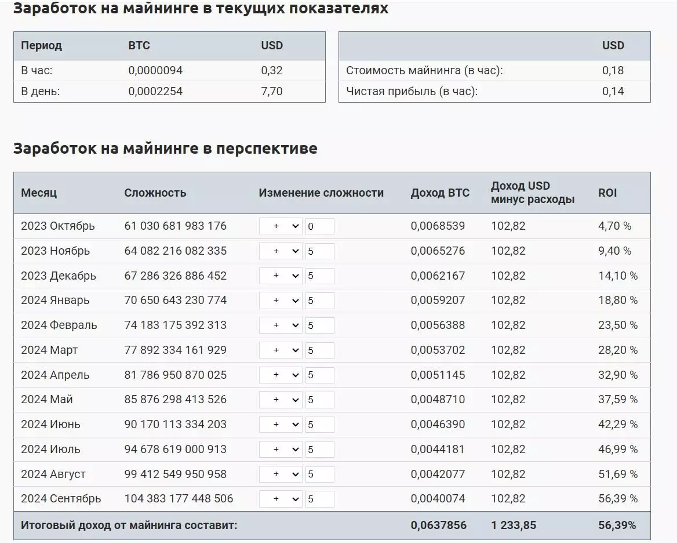The image size is (677, 543).
Task: Open the sign dropdown for 2023 Октябрь
Action: pyautogui.click(x=281, y=226)
